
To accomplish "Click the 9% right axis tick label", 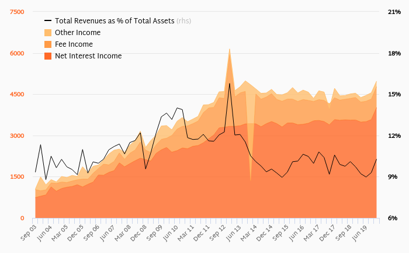I will click(393, 177).
